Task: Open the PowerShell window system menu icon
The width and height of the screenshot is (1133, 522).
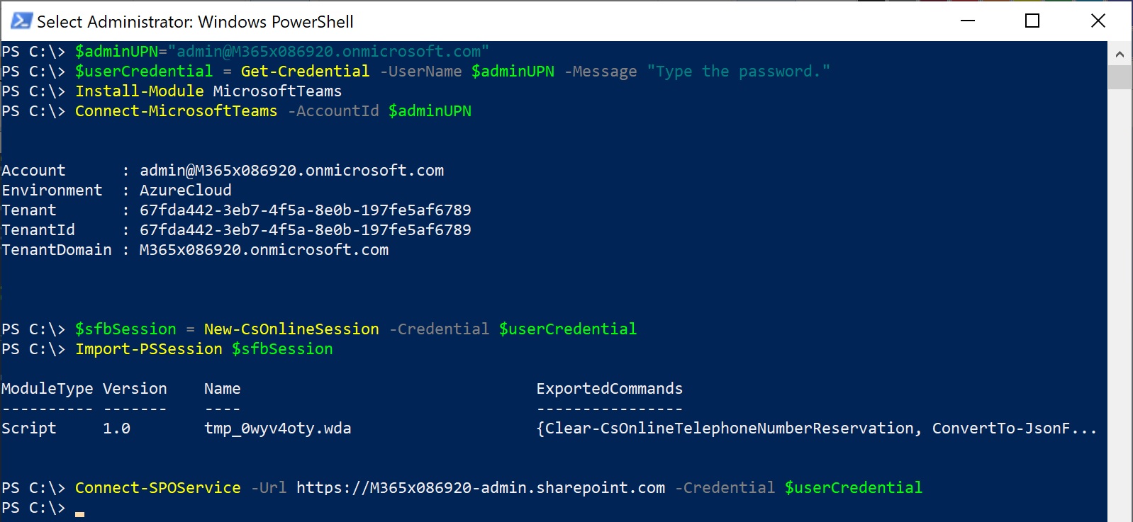Action: click(x=21, y=21)
